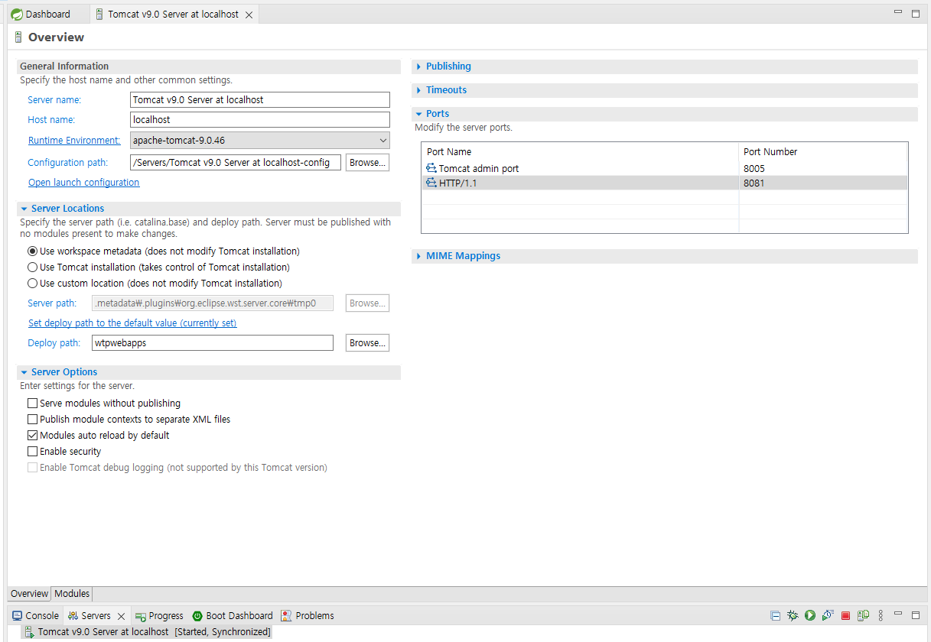Click the Overview heading server icon
931x642 pixels.
point(18,37)
